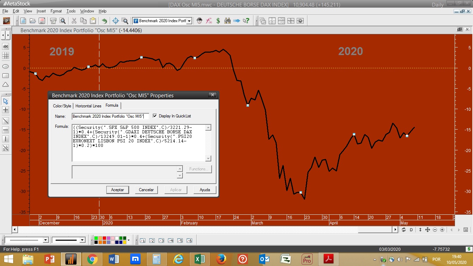The image size is (473, 266).
Task: Toggle Display In QuickList checkbox
Action: coord(155,116)
